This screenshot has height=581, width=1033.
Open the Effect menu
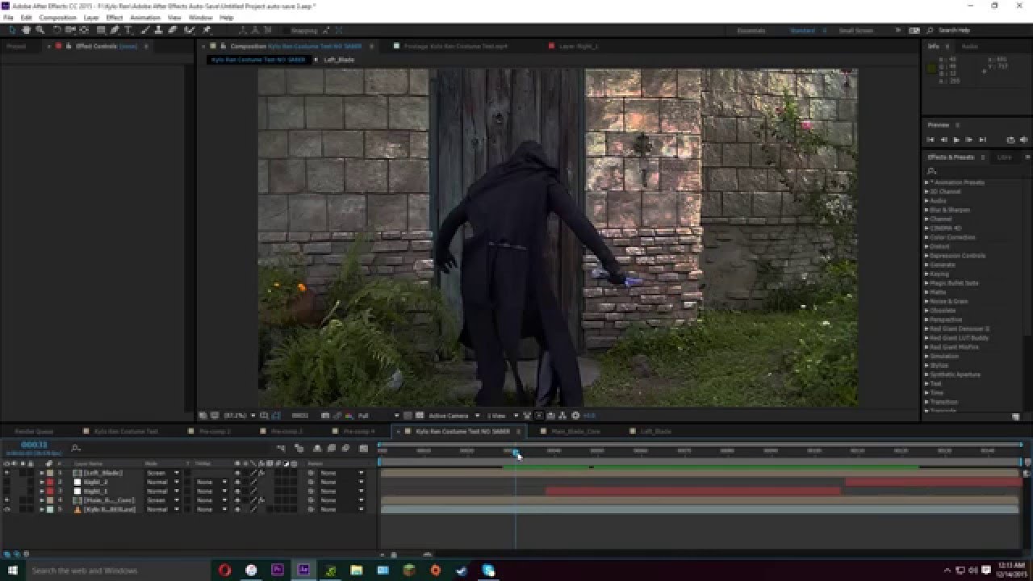(x=115, y=17)
